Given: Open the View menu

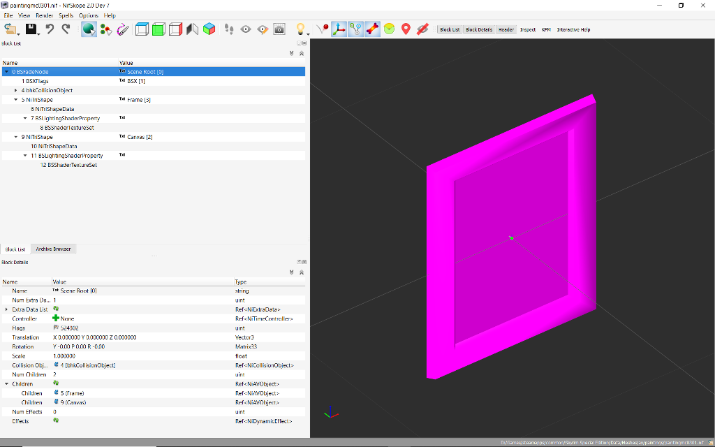Looking at the screenshot, I should [24, 15].
